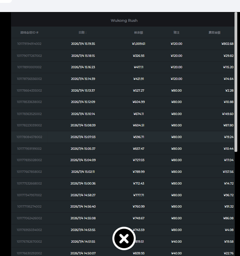
Task: Open session ID 101177062426002
Action: (x=29, y=218)
